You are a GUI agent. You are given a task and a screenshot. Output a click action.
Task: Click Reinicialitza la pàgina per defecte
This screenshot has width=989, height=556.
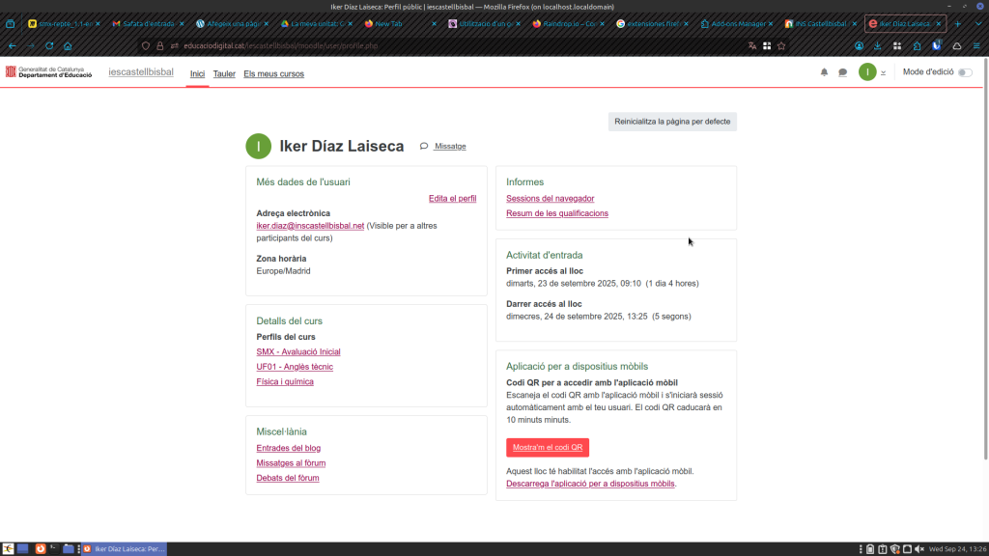click(x=672, y=122)
